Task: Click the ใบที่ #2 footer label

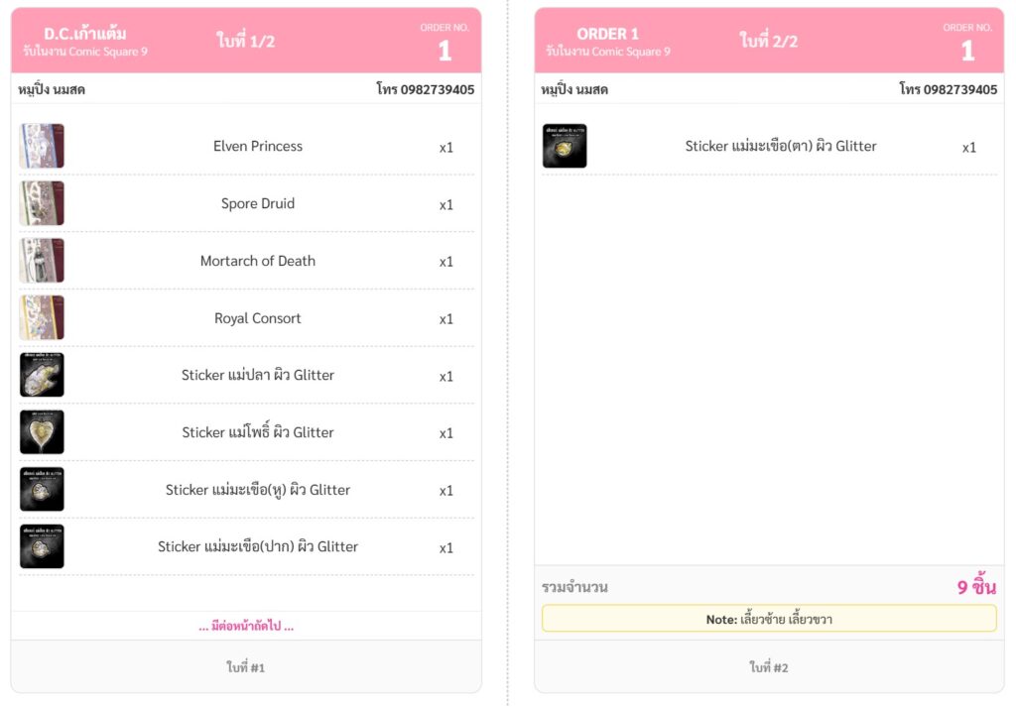Action: 769,667
